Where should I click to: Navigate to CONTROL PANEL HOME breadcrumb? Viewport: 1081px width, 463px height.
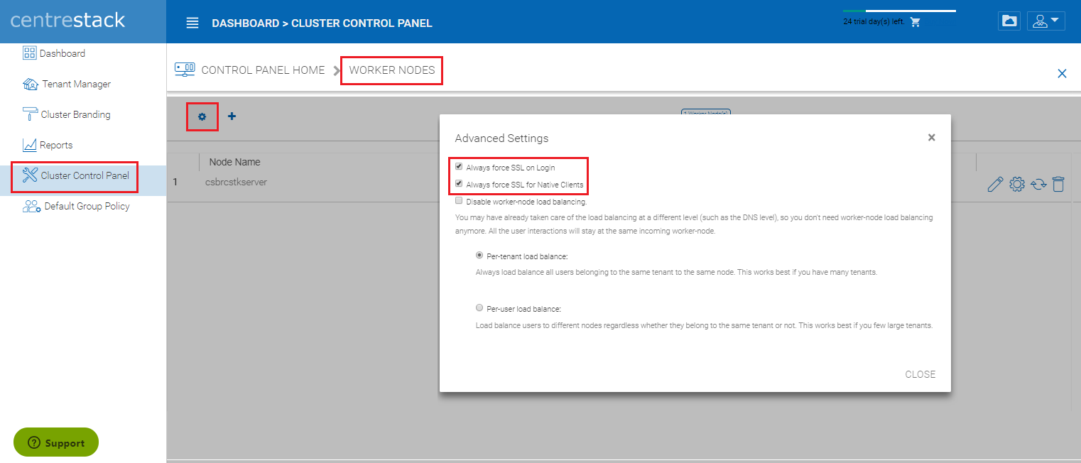pyautogui.click(x=263, y=70)
